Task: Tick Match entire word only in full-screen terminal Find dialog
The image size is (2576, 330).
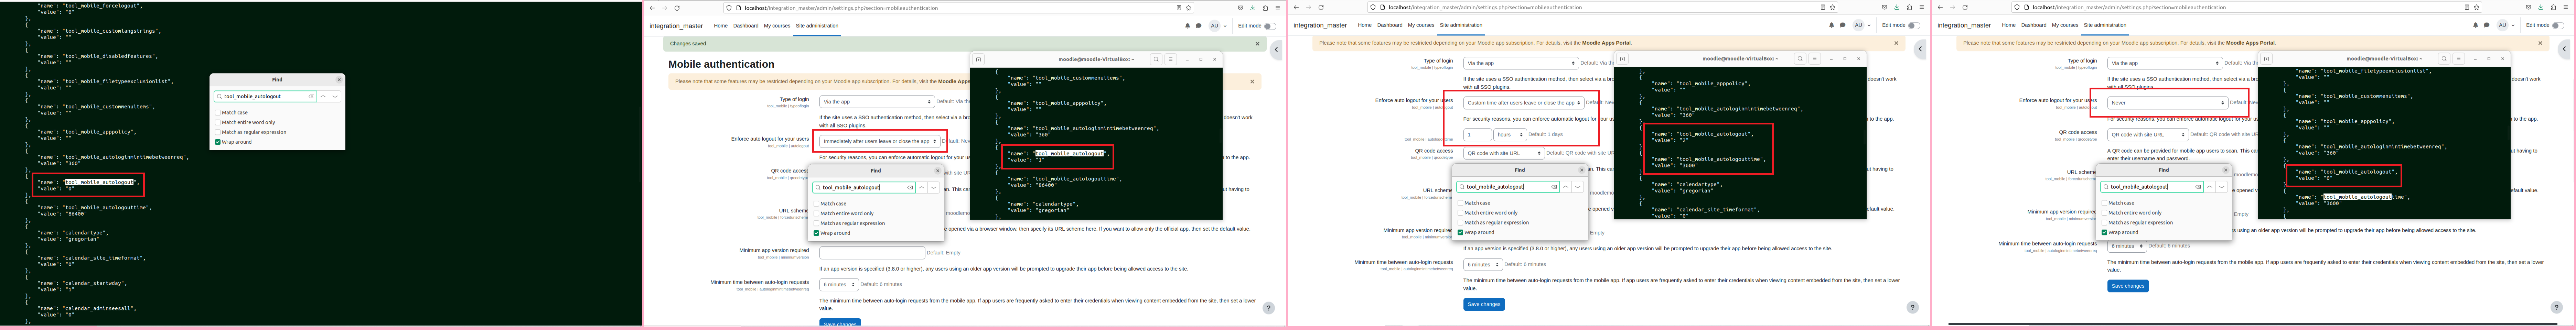Action: pos(218,122)
